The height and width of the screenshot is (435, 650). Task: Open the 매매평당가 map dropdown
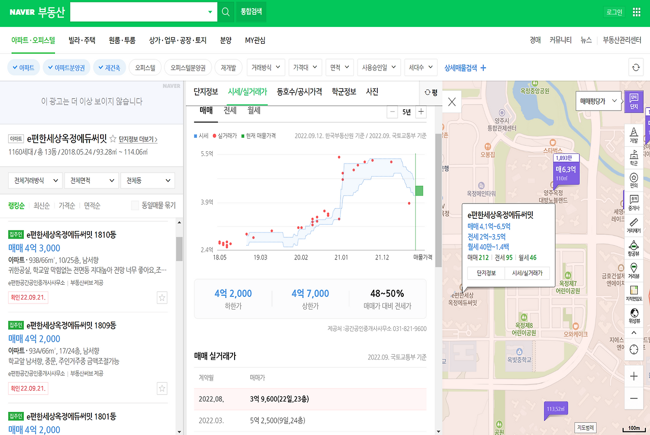tap(599, 102)
